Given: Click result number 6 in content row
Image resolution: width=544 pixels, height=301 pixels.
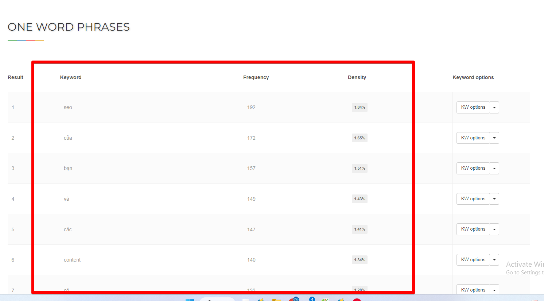Looking at the screenshot, I should point(13,260).
